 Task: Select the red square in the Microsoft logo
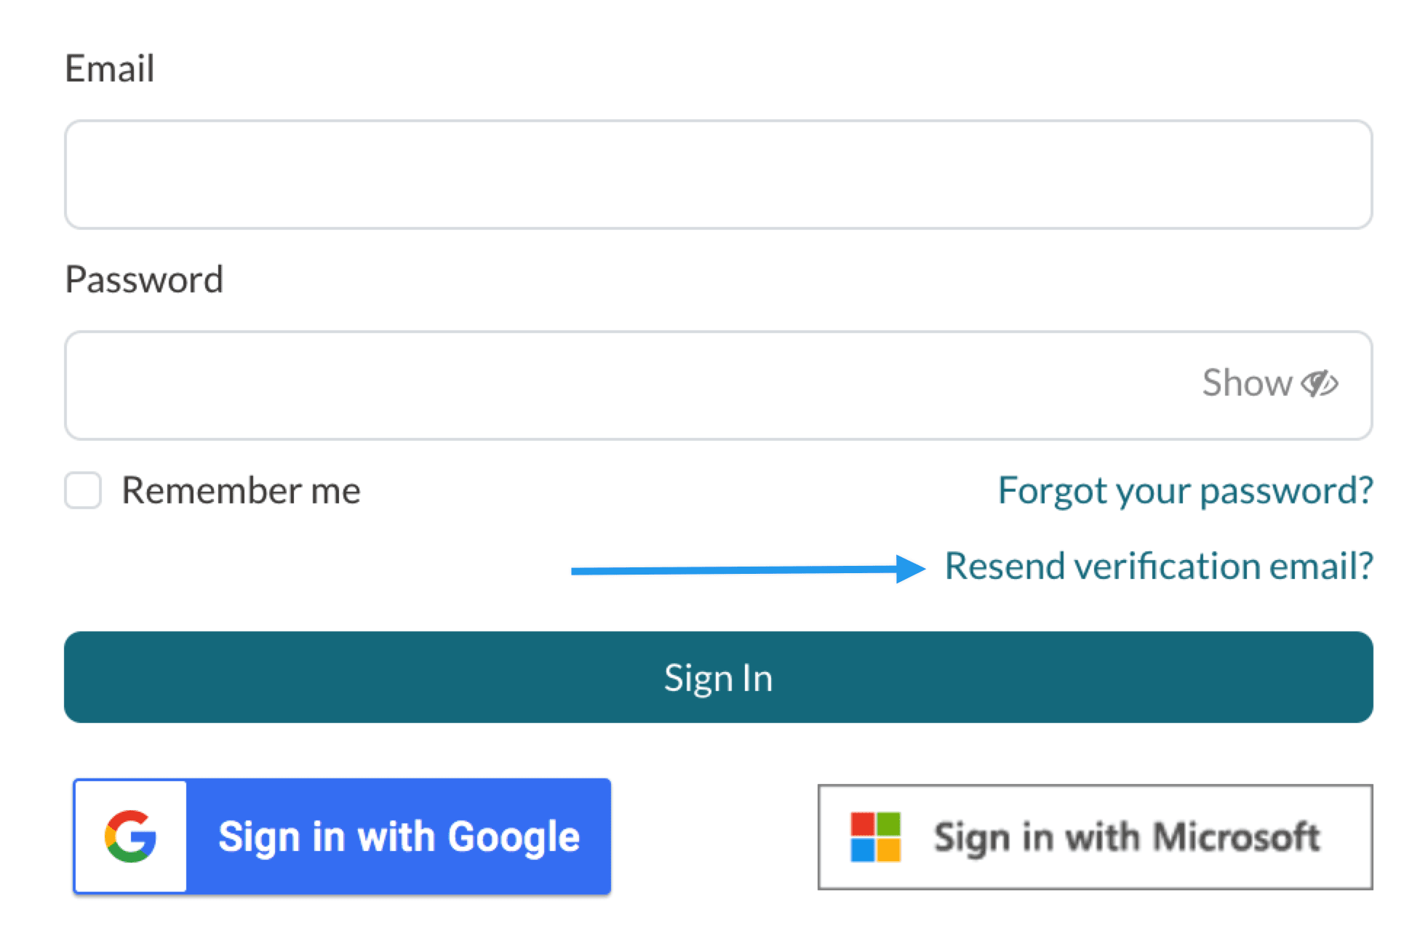click(863, 822)
